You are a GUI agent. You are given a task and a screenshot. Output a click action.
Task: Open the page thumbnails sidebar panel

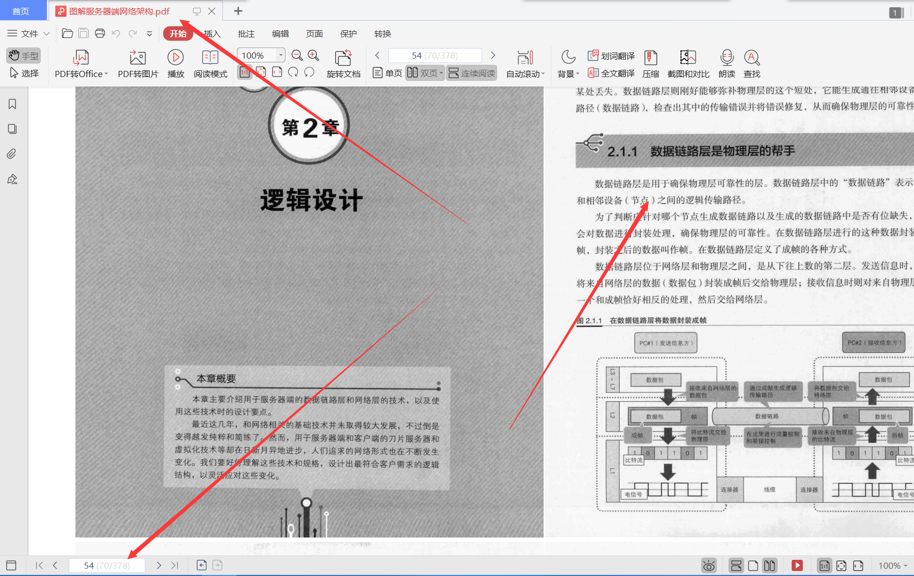pyautogui.click(x=12, y=129)
